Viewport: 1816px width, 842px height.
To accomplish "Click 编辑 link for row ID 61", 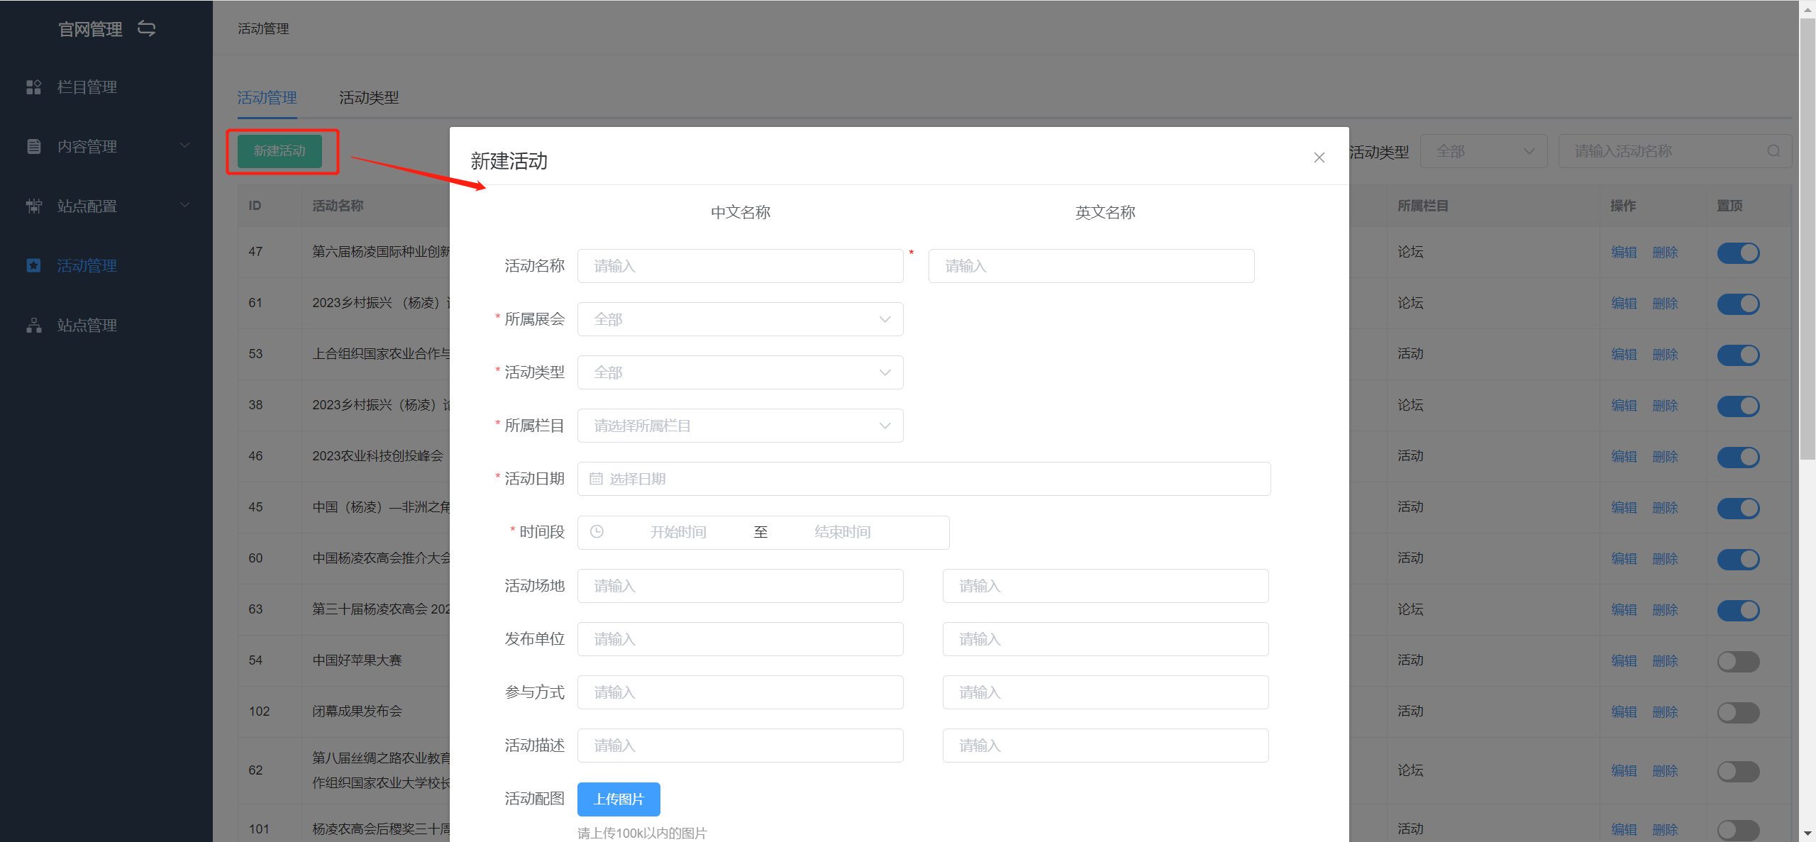I will point(1623,304).
